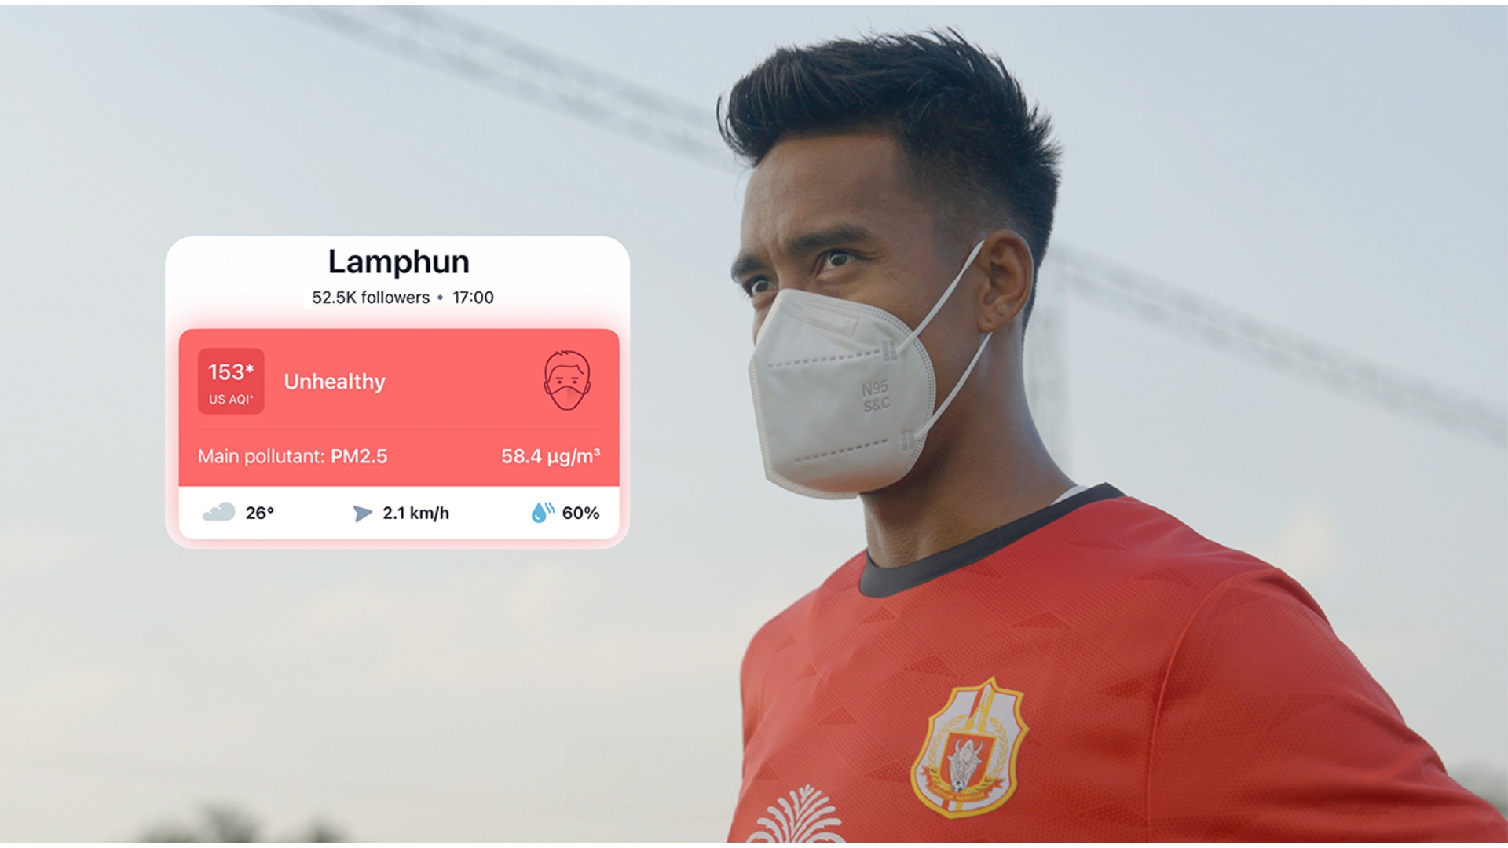Click the 2.1 km/h wind speed

coord(415,514)
